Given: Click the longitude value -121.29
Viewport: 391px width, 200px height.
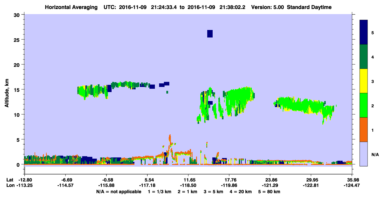Looking at the screenshot, I should tap(270, 185).
